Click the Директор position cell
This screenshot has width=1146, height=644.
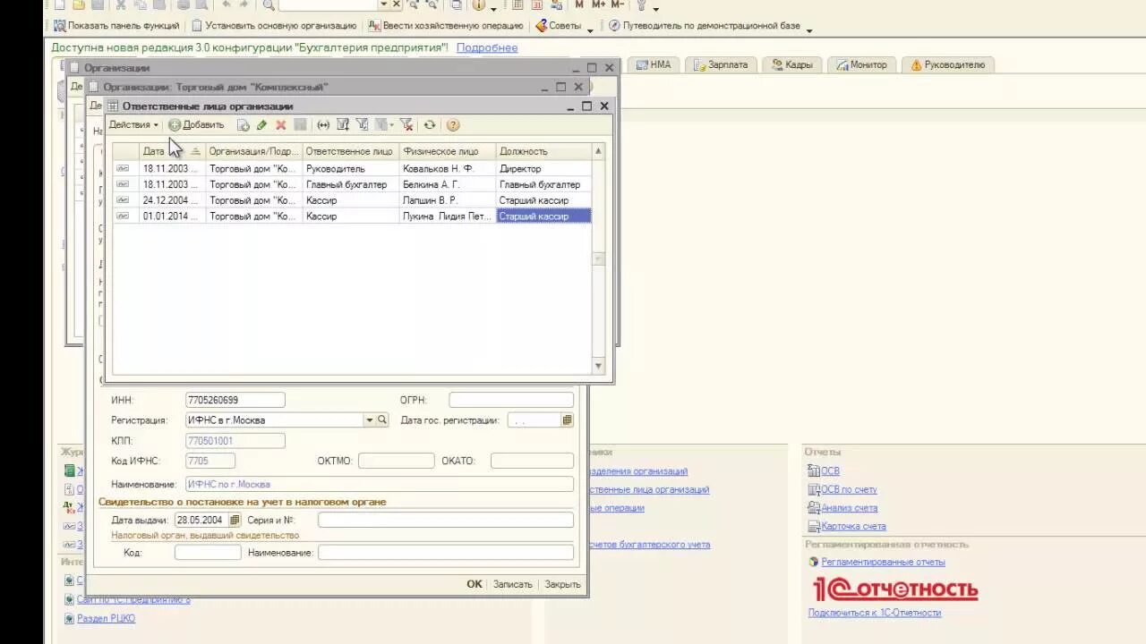tap(543, 168)
